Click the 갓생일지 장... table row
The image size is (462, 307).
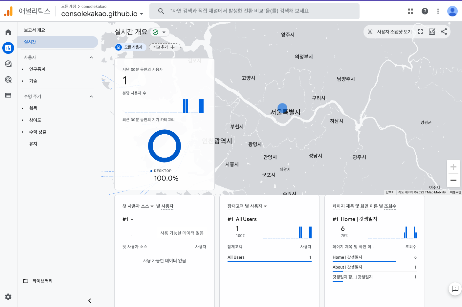[x=375, y=277]
